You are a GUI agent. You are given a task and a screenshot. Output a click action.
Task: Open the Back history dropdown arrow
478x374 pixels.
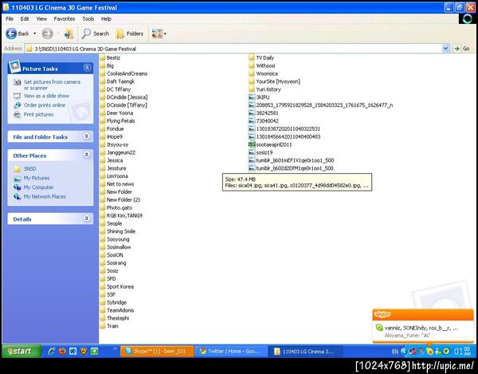[34, 33]
